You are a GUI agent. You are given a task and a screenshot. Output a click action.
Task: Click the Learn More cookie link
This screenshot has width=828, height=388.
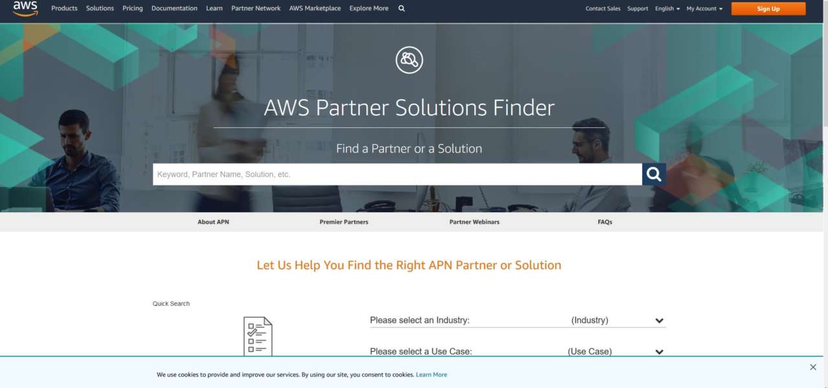431,375
